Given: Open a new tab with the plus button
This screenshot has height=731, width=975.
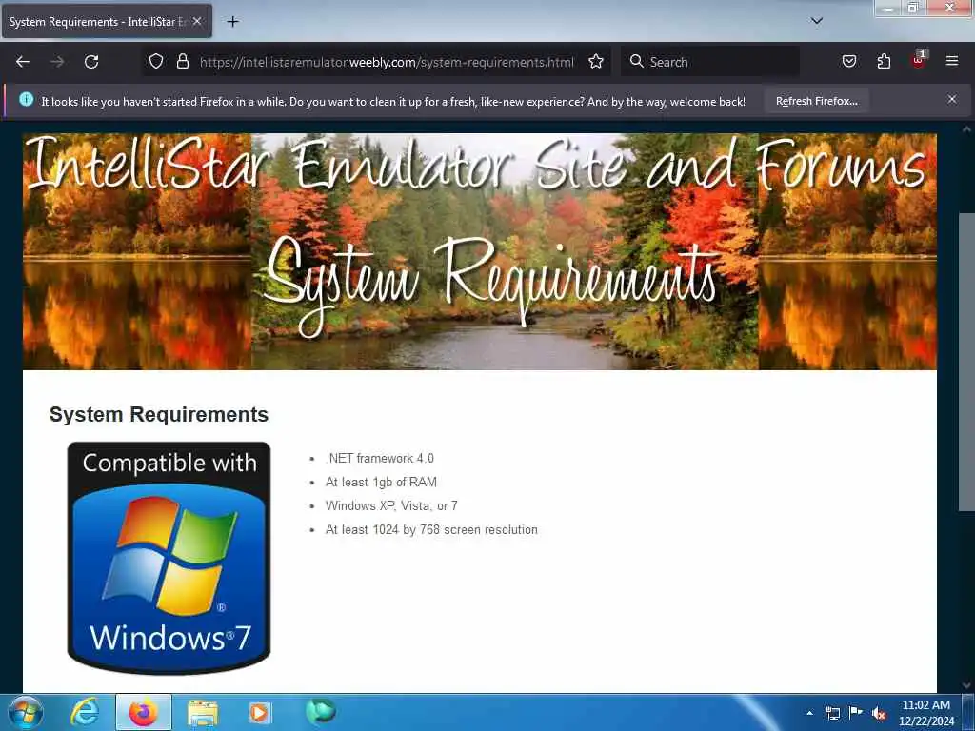Looking at the screenshot, I should point(232,22).
